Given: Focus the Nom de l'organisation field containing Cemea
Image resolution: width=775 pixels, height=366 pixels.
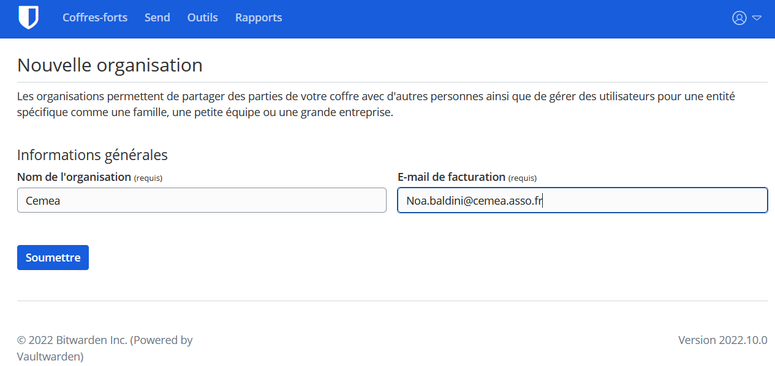Looking at the screenshot, I should coord(202,200).
